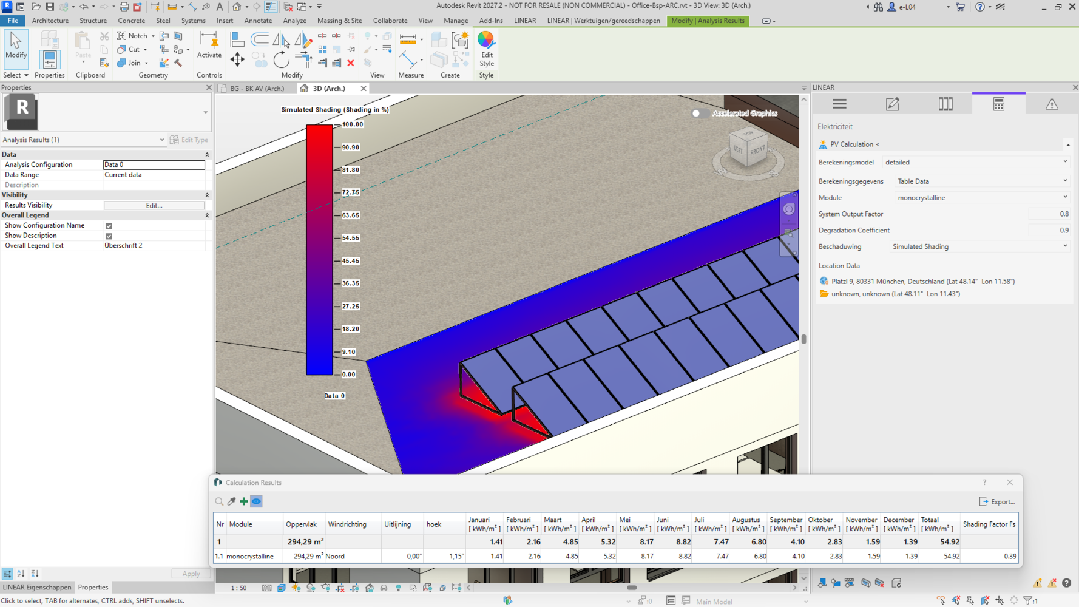1079x607 pixels.
Task: Uncheck Show Description checkbox
Action: click(109, 236)
